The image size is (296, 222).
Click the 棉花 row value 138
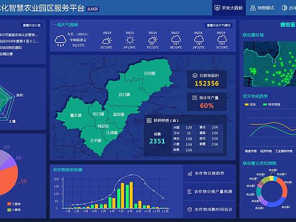pos(189,139)
